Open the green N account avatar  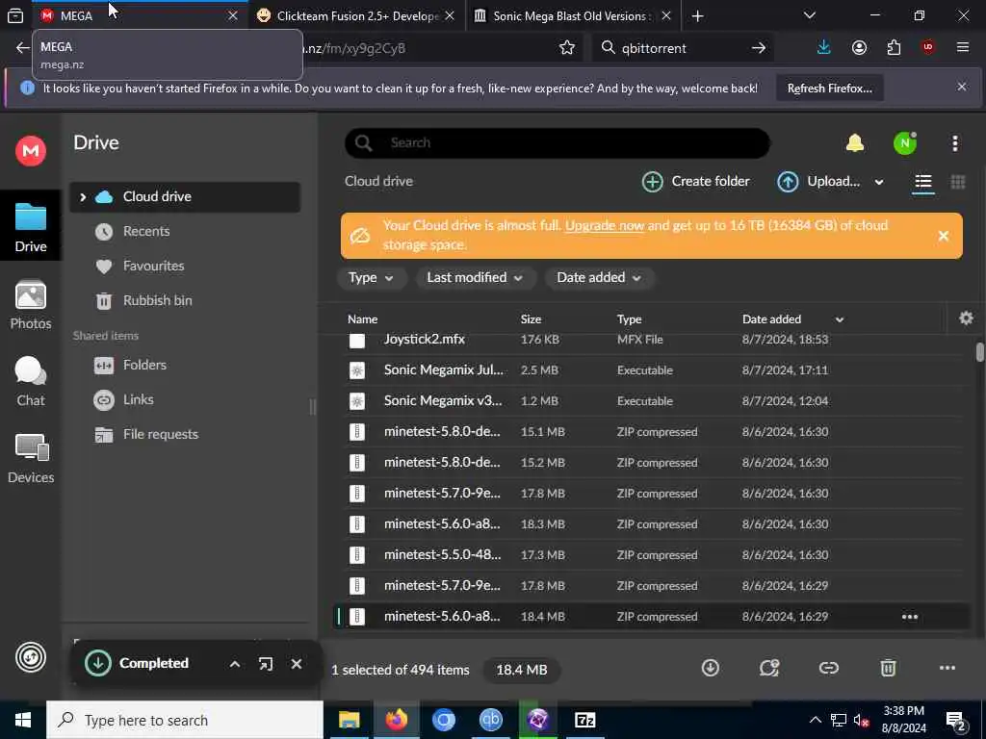(905, 143)
